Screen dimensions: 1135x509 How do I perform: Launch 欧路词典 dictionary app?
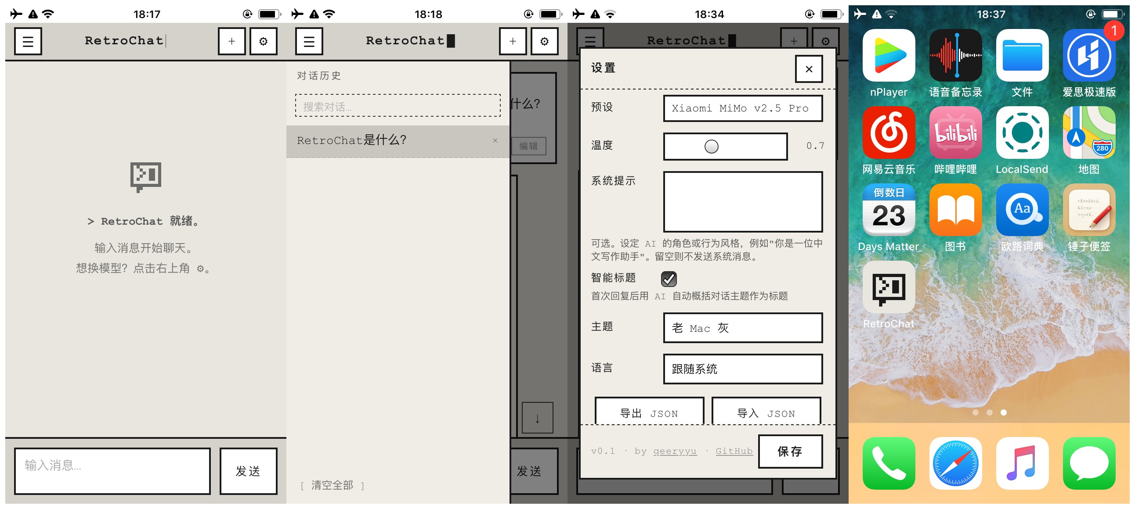click(x=1022, y=210)
